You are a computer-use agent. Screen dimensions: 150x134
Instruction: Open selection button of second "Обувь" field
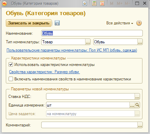point(140,42)
